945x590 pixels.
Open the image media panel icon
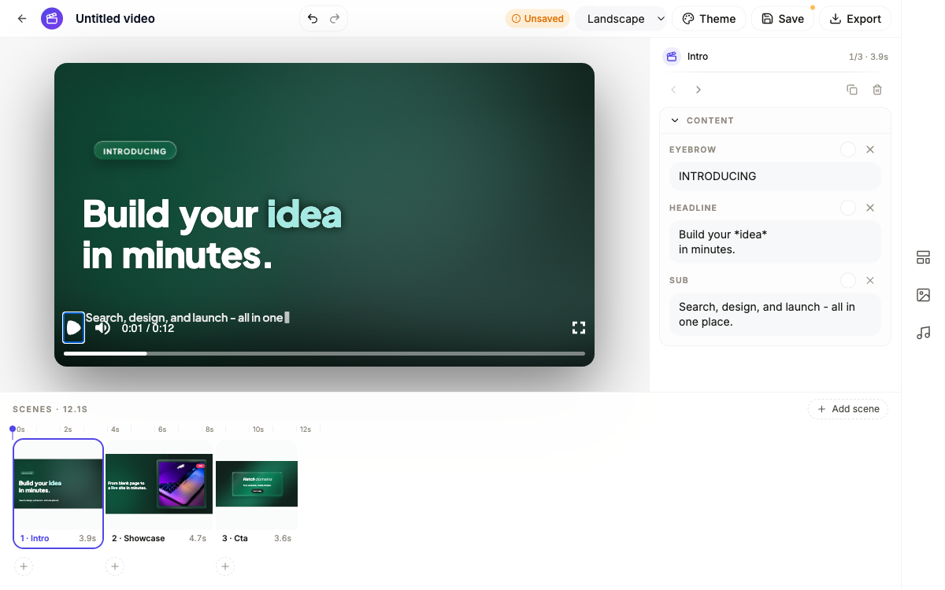(924, 295)
